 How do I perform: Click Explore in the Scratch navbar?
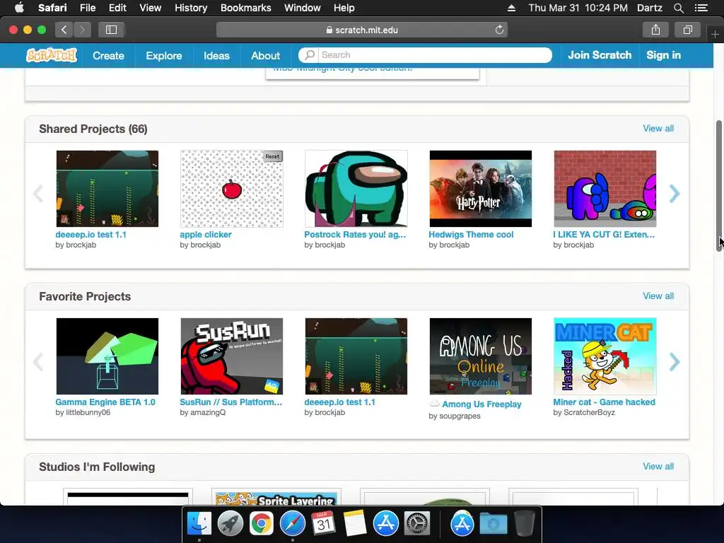(164, 55)
